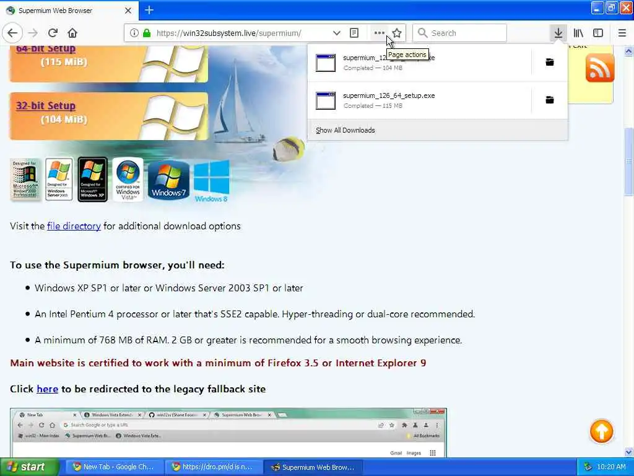Click the Windows 8 logo badge
This screenshot has width=634, height=476.
pyautogui.click(x=212, y=181)
